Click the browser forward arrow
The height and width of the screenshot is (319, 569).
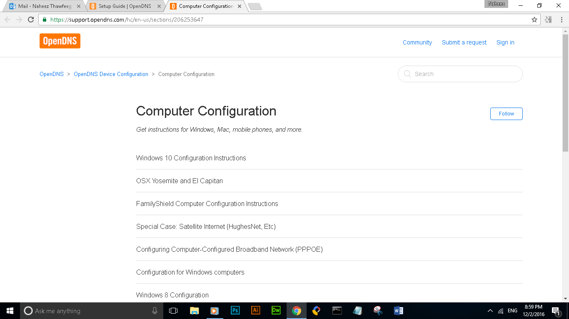point(19,20)
